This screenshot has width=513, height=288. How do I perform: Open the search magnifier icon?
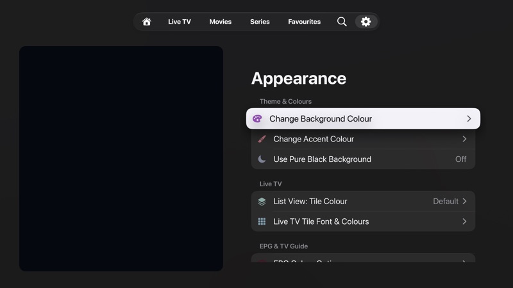(x=342, y=22)
